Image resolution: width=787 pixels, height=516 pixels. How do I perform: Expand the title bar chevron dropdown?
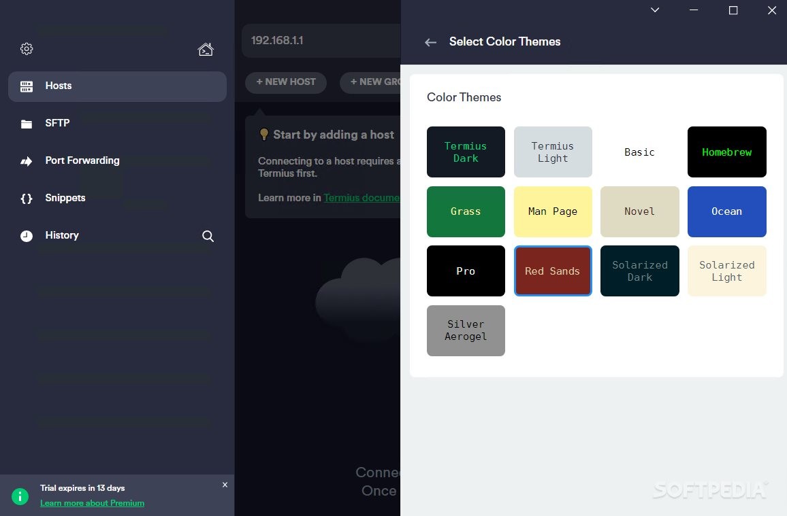(654, 10)
